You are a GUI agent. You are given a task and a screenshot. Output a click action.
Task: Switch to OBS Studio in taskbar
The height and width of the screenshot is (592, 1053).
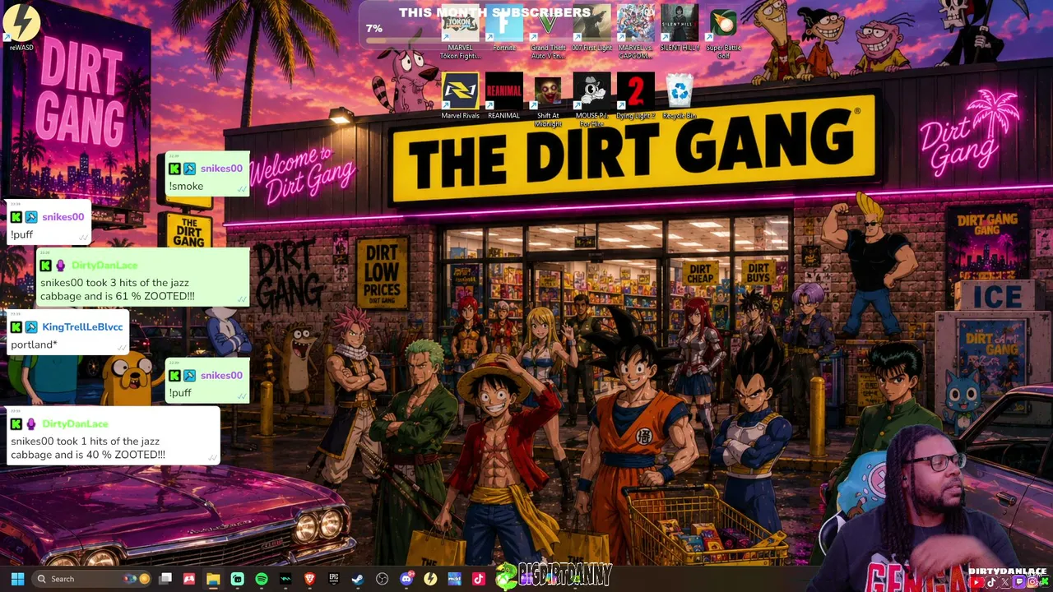point(382,579)
